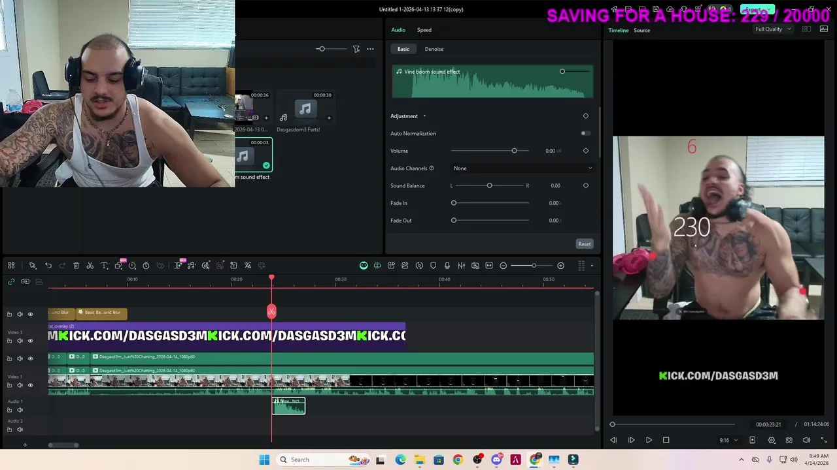Viewport: 837px width, 470px height.
Task: Click the Reset button
Action: (585, 244)
